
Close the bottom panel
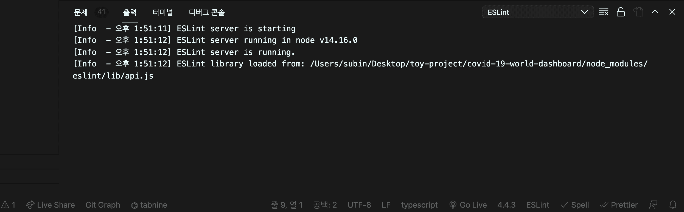(x=672, y=12)
